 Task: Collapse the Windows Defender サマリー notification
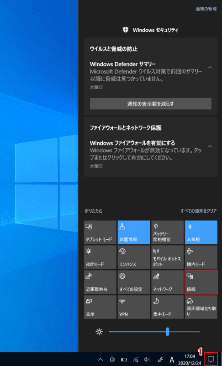pos(210,67)
